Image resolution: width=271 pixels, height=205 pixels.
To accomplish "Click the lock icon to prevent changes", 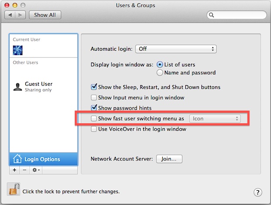I will [14, 189].
